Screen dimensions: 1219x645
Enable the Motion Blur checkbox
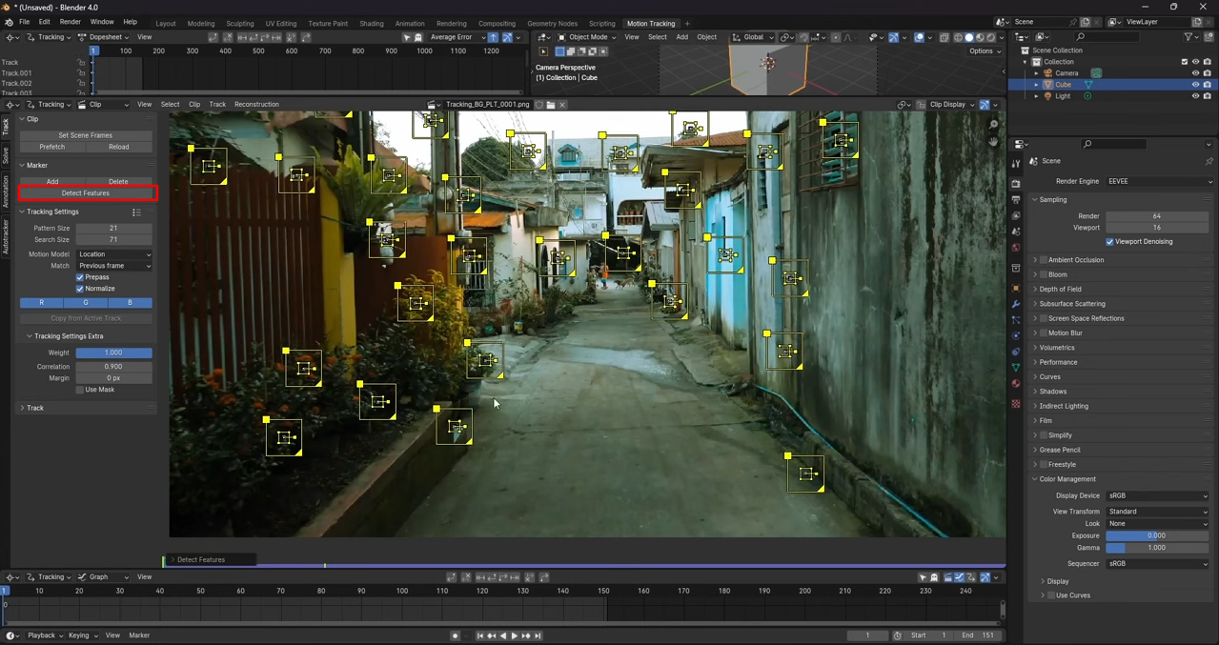(x=1044, y=333)
